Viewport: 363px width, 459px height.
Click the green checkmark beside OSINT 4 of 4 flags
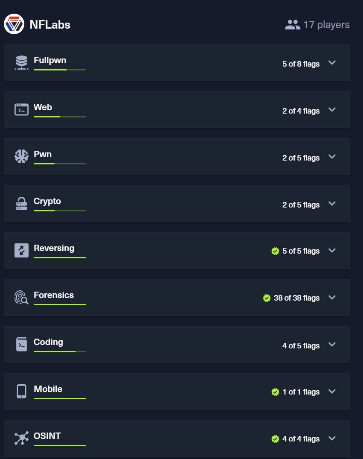(x=275, y=439)
